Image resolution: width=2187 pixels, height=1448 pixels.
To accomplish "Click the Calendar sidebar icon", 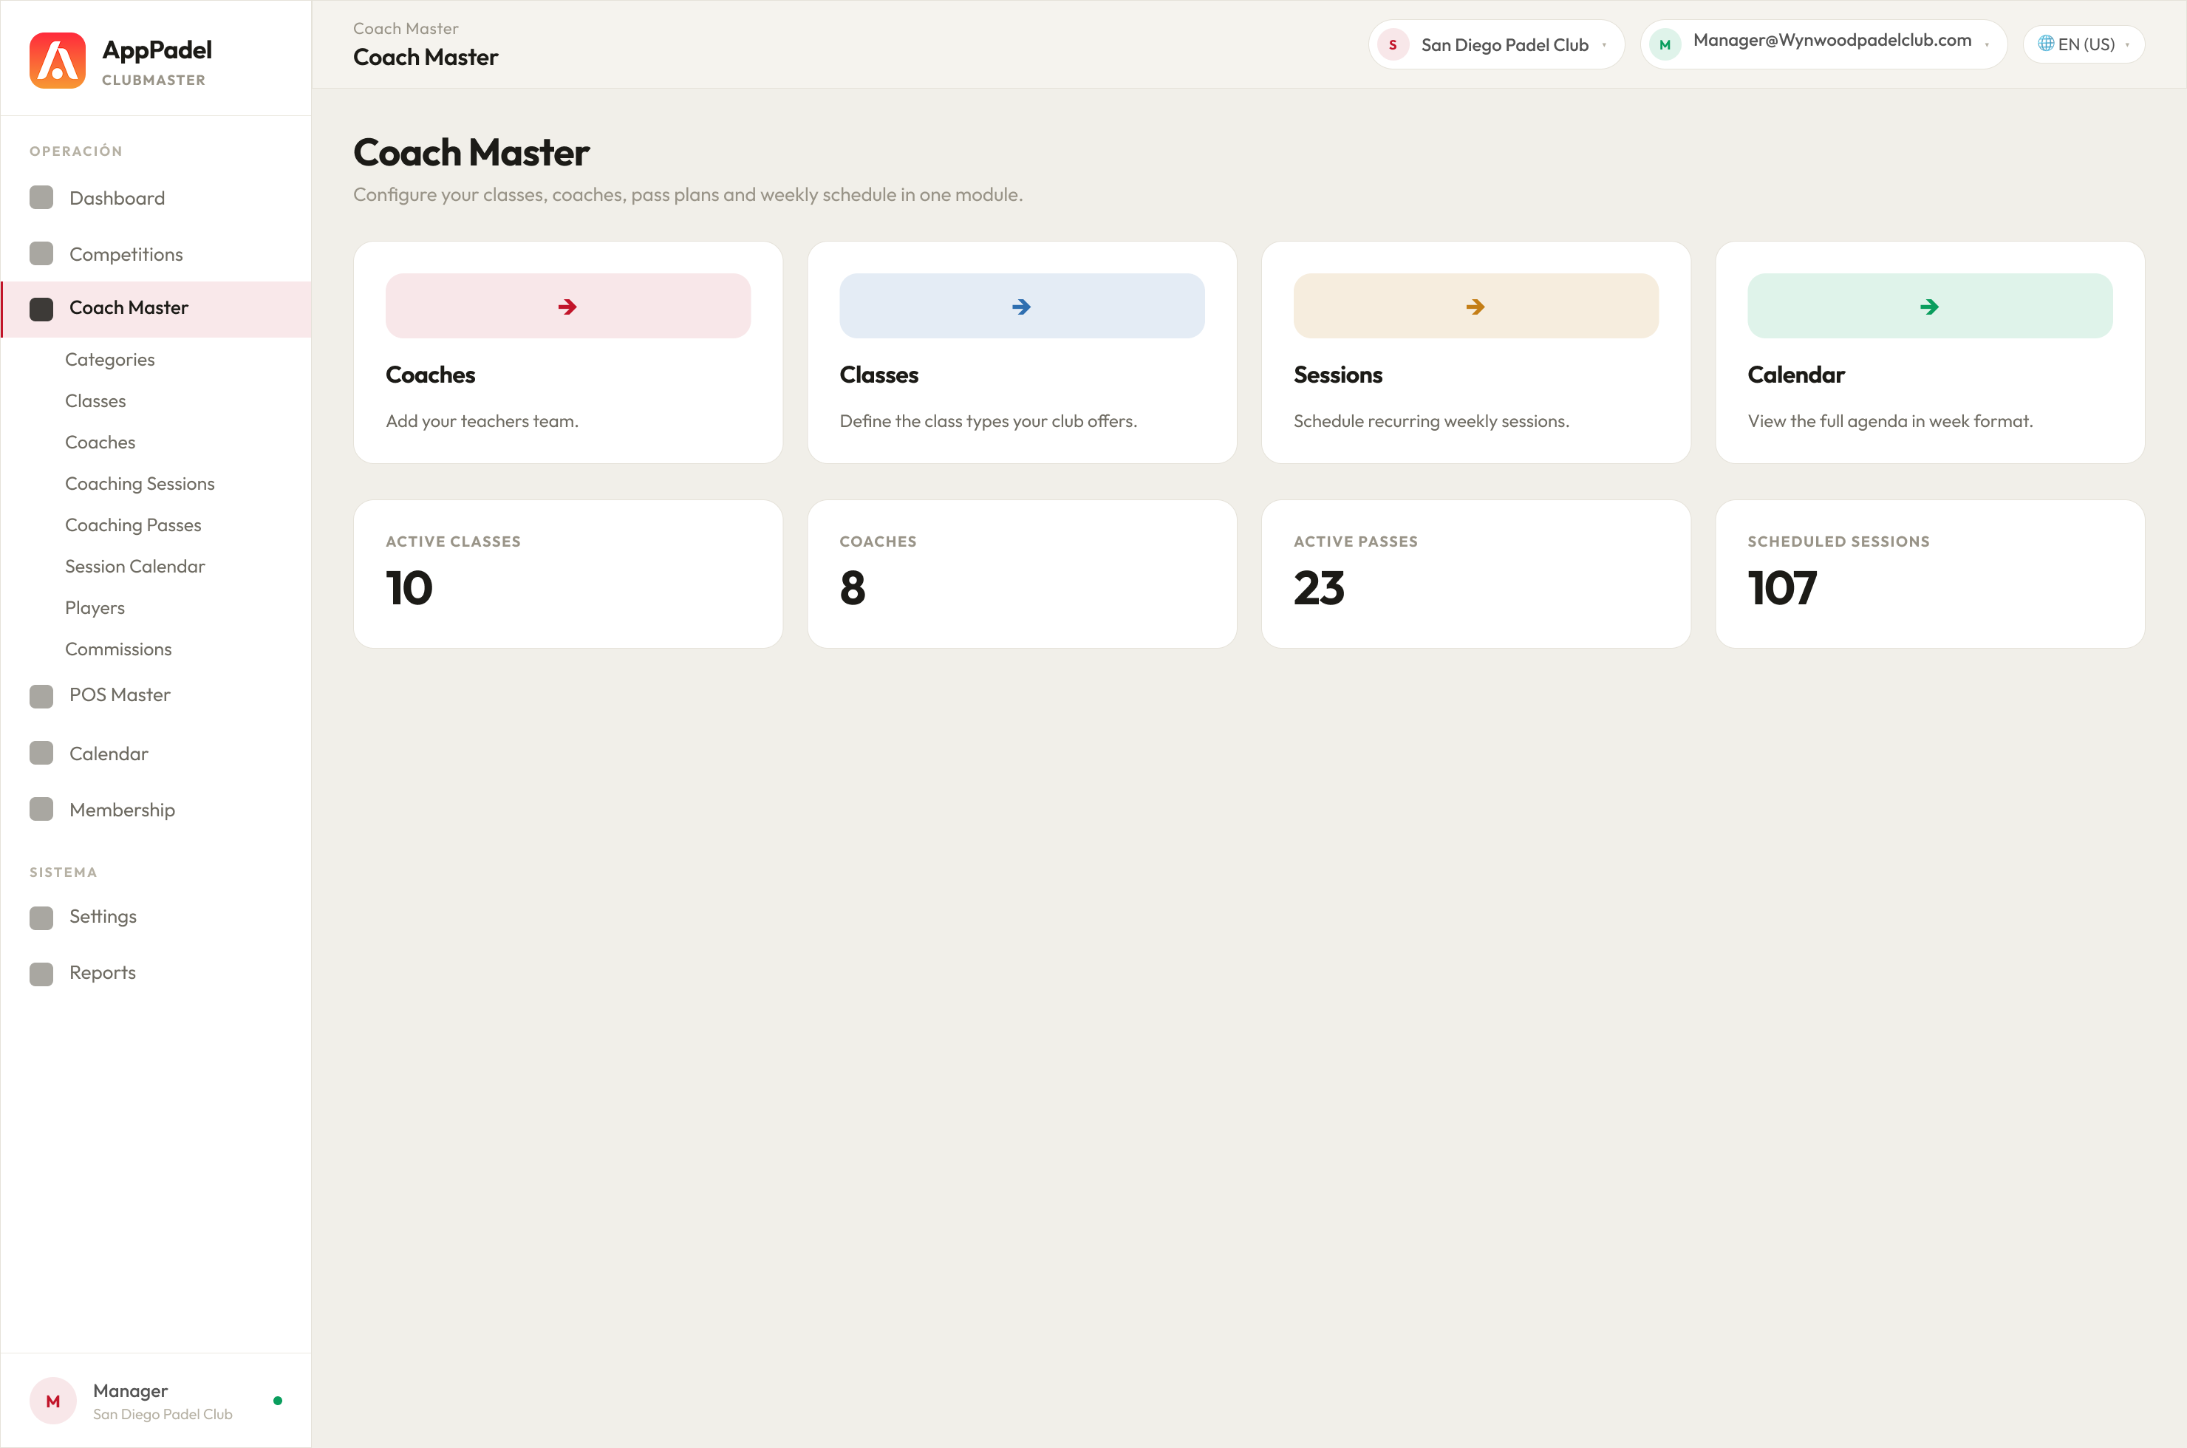I will [41, 754].
